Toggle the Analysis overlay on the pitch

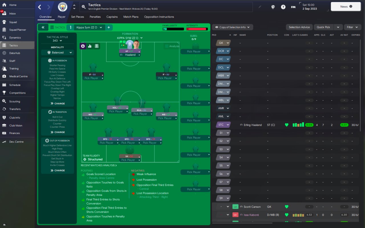172,46
